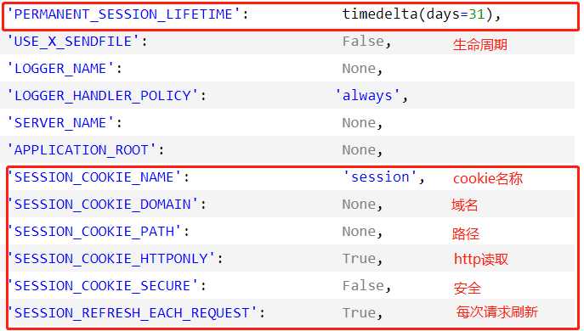The width and height of the screenshot is (584, 331).
Task: Click the 'PERMANENT_SESSION_LIFETIME' key text
Action: click(x=125, y=14)
